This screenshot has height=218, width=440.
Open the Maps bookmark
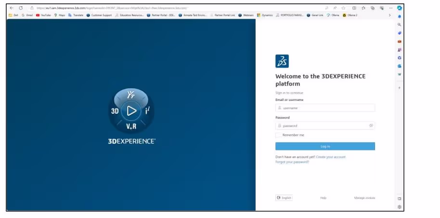coord(60,15)
